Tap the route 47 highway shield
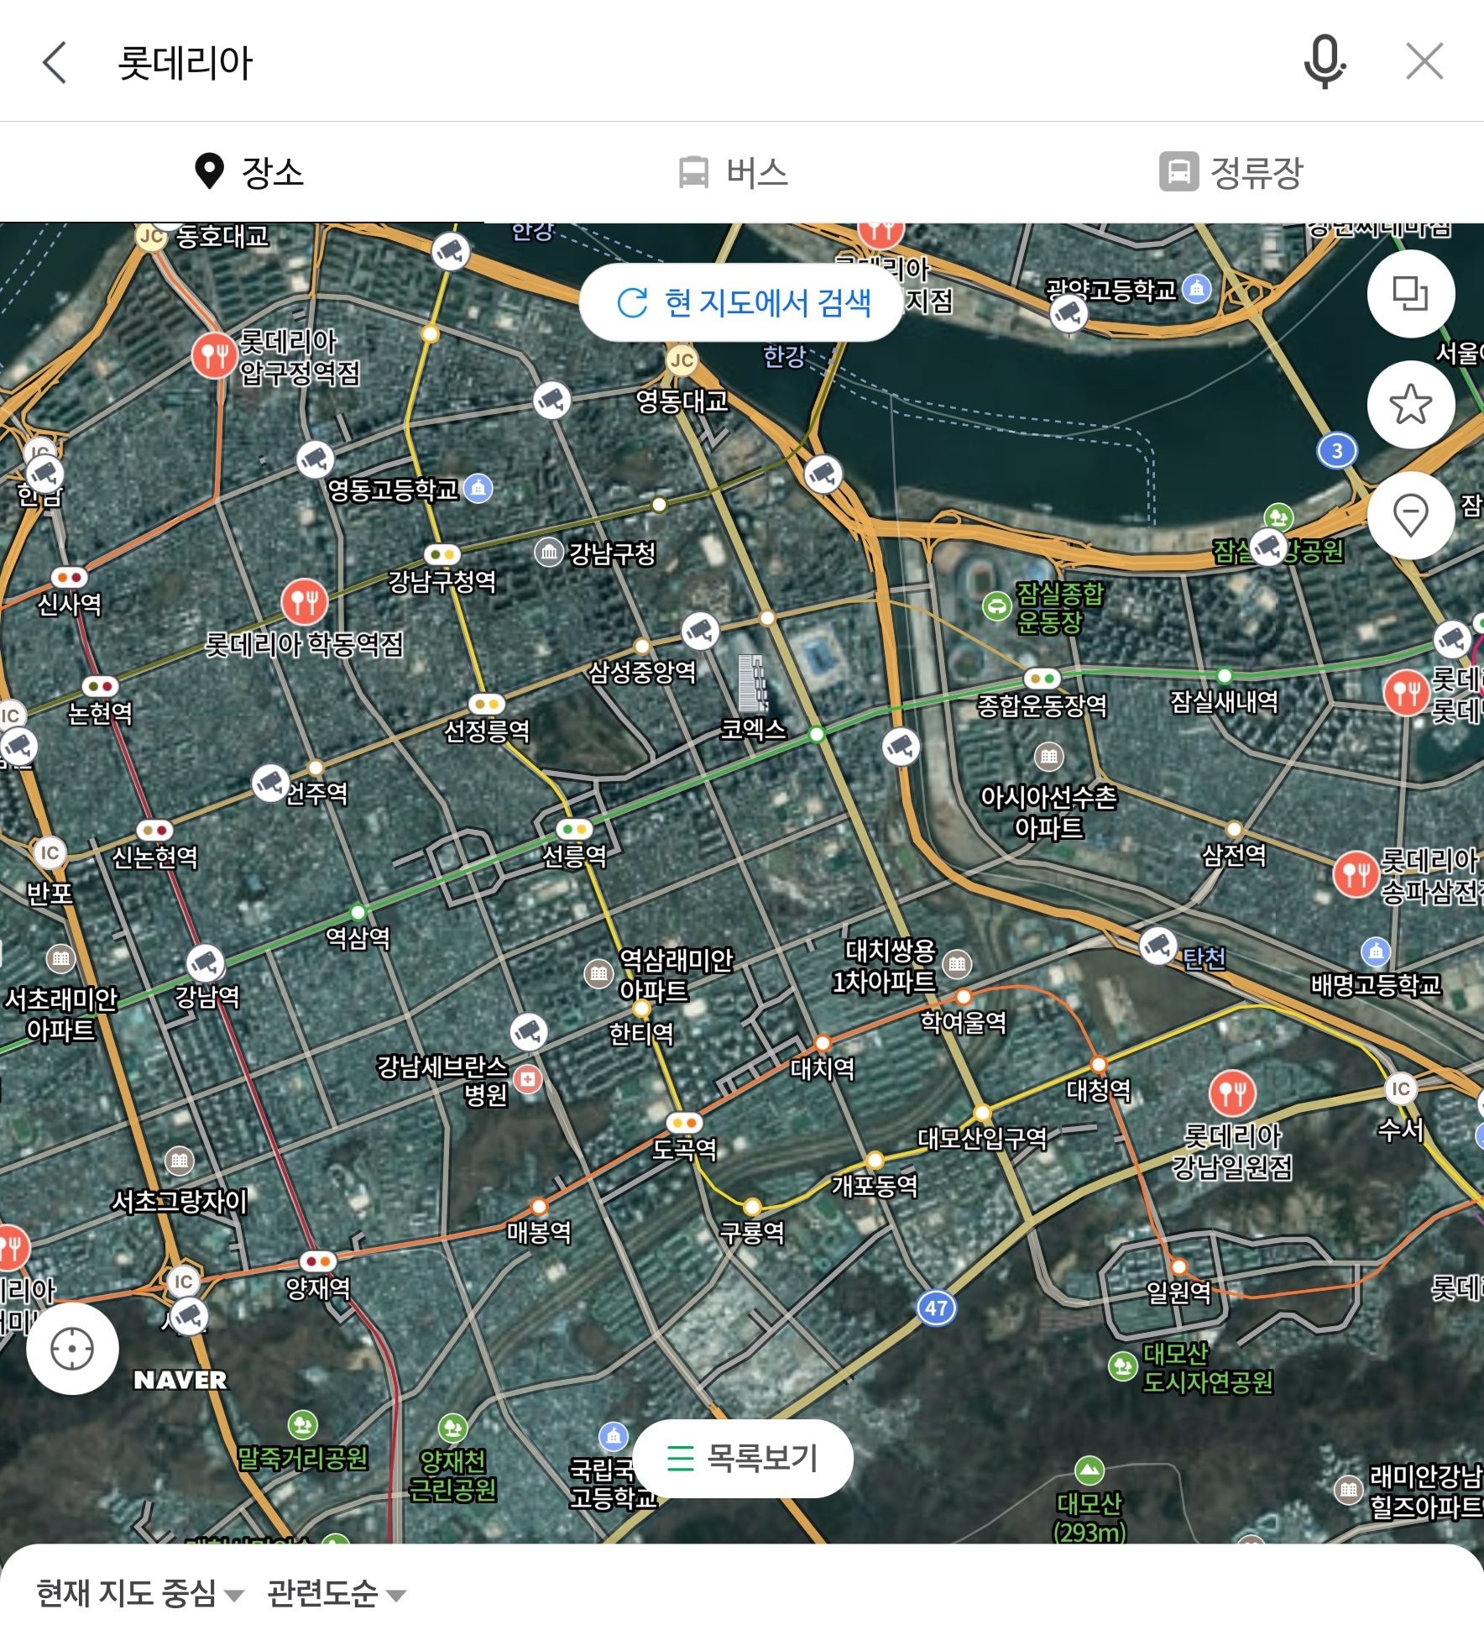Viewport: 1484px width, 1641px height. (x=937, y=1308)
